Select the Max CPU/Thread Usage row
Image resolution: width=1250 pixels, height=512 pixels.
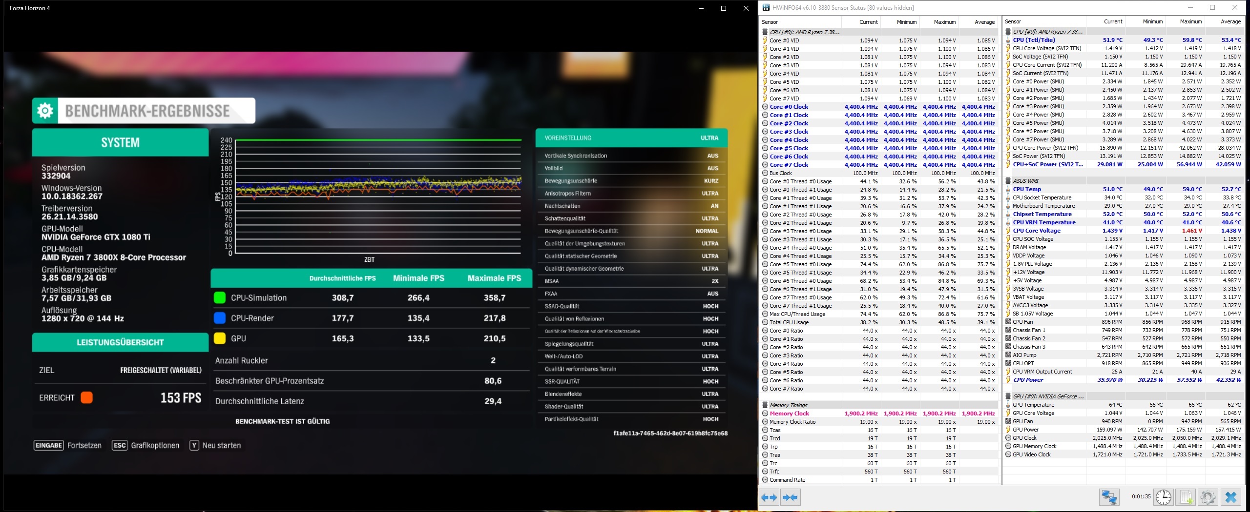(x=879, y=314)
